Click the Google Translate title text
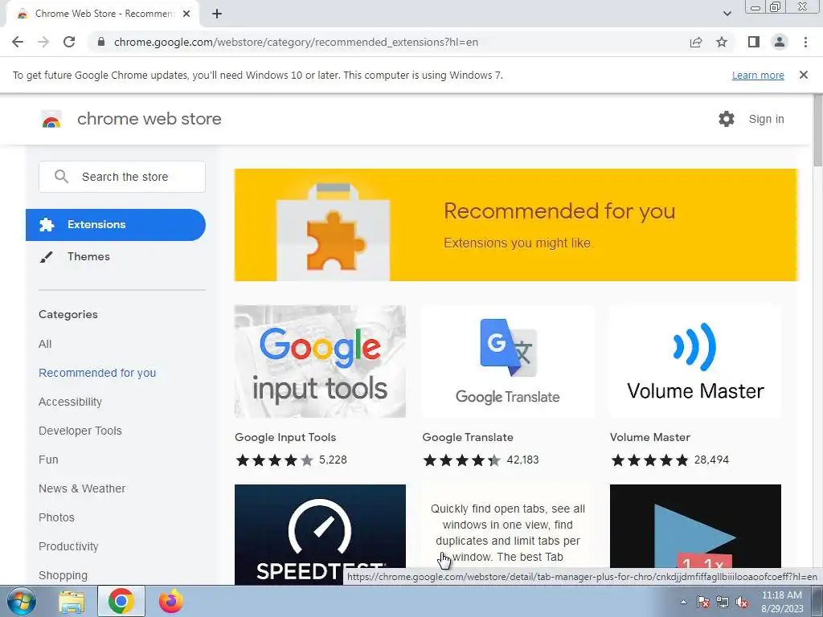The height and width of the screenshot is (617, 823). (468, 437)
